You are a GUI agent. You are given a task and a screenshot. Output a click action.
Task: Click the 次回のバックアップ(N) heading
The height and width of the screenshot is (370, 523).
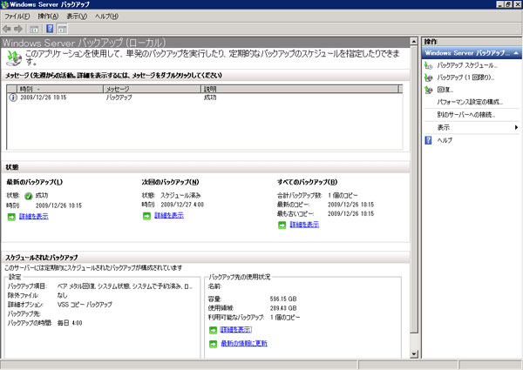coord(170,182)
